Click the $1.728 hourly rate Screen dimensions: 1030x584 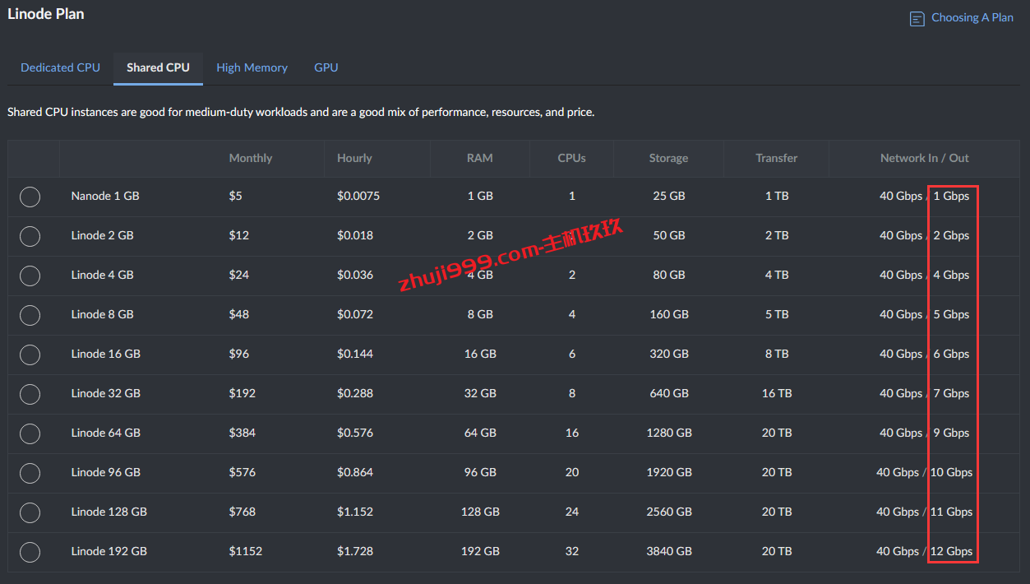tap(355, 551)
